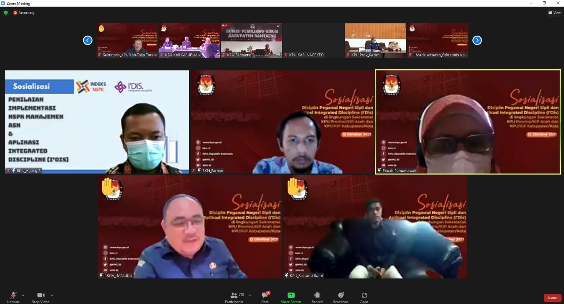
Task: Select the KPU Bantaeng video thumbnail
Action: pyautogui.click(x=251, y=40)
